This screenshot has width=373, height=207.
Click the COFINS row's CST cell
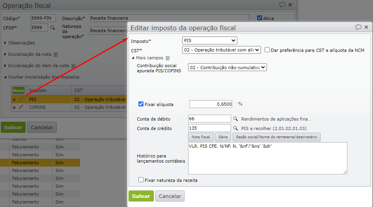click(99, 107)
